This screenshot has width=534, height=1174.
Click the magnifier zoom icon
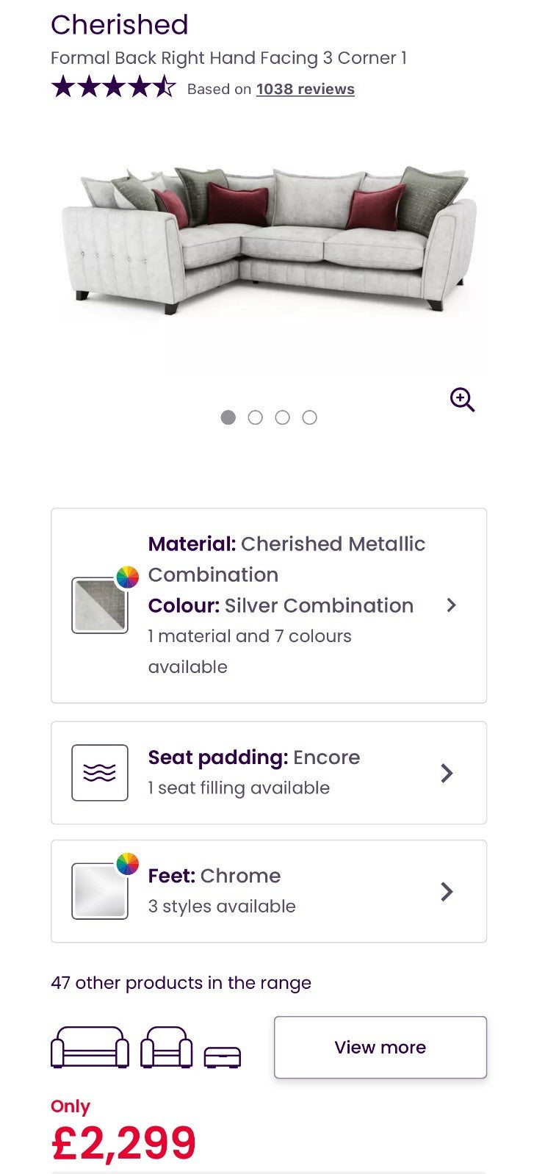[x=462, y=400]
